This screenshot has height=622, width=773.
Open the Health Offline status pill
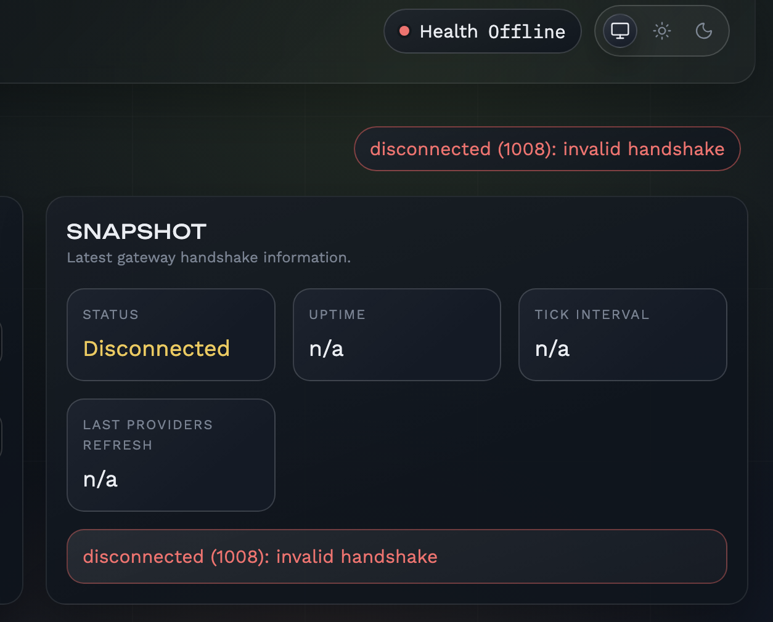pyautogui.click(x=482, y=31)
